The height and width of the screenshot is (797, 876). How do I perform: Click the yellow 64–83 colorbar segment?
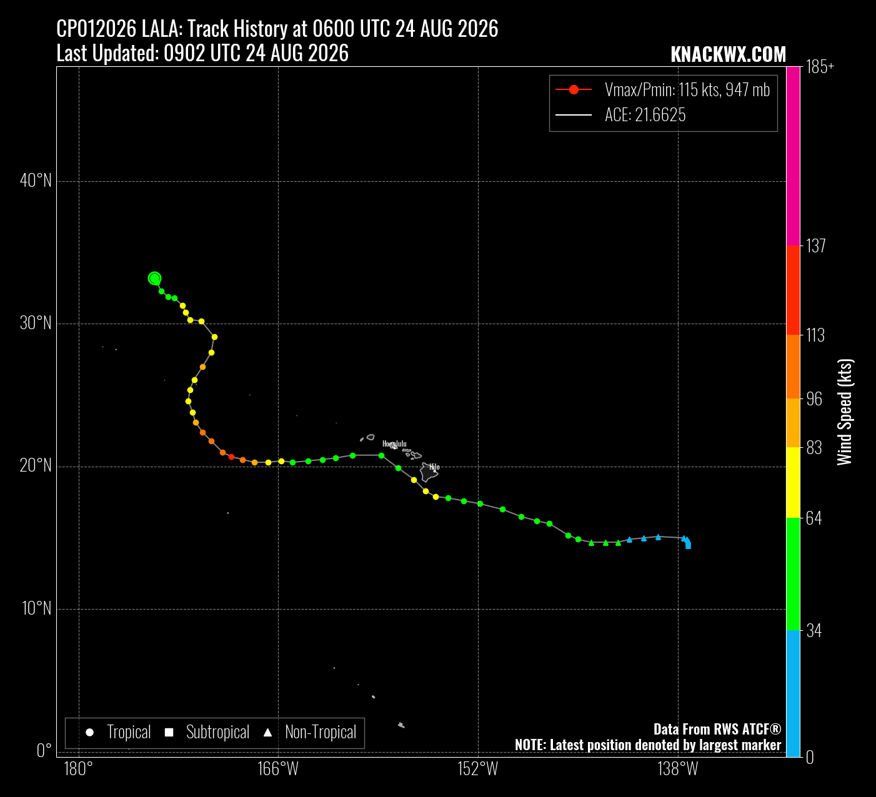point(793,483)
